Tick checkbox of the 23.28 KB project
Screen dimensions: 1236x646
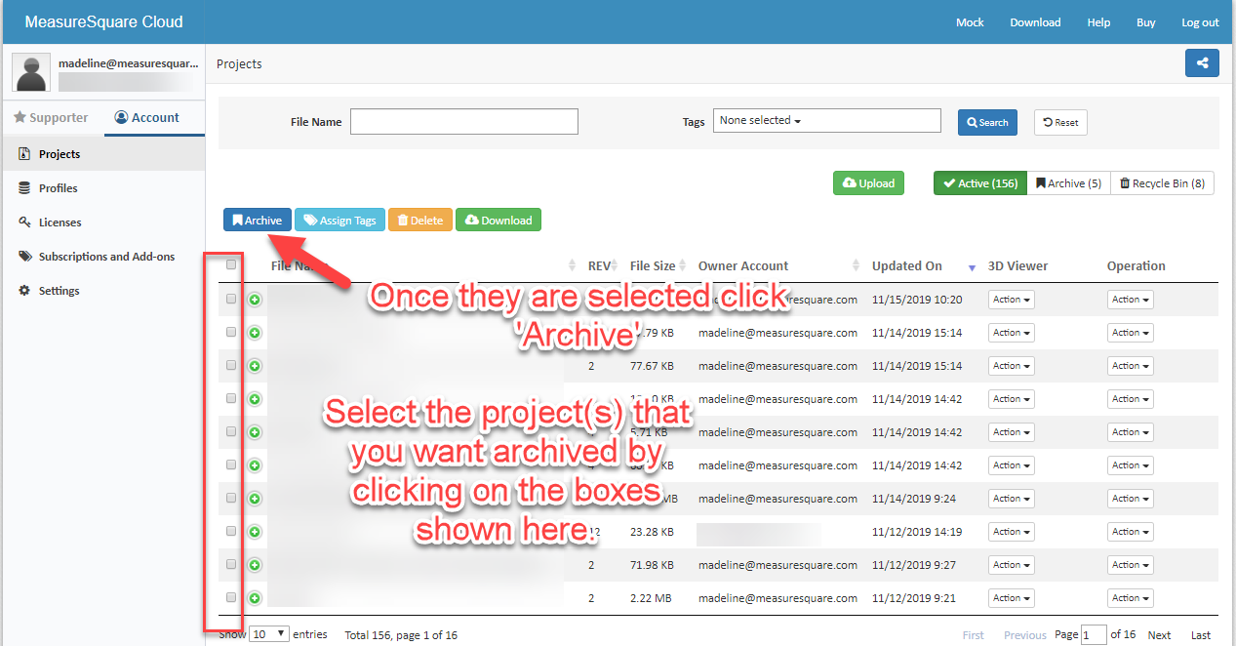(231, 531)
